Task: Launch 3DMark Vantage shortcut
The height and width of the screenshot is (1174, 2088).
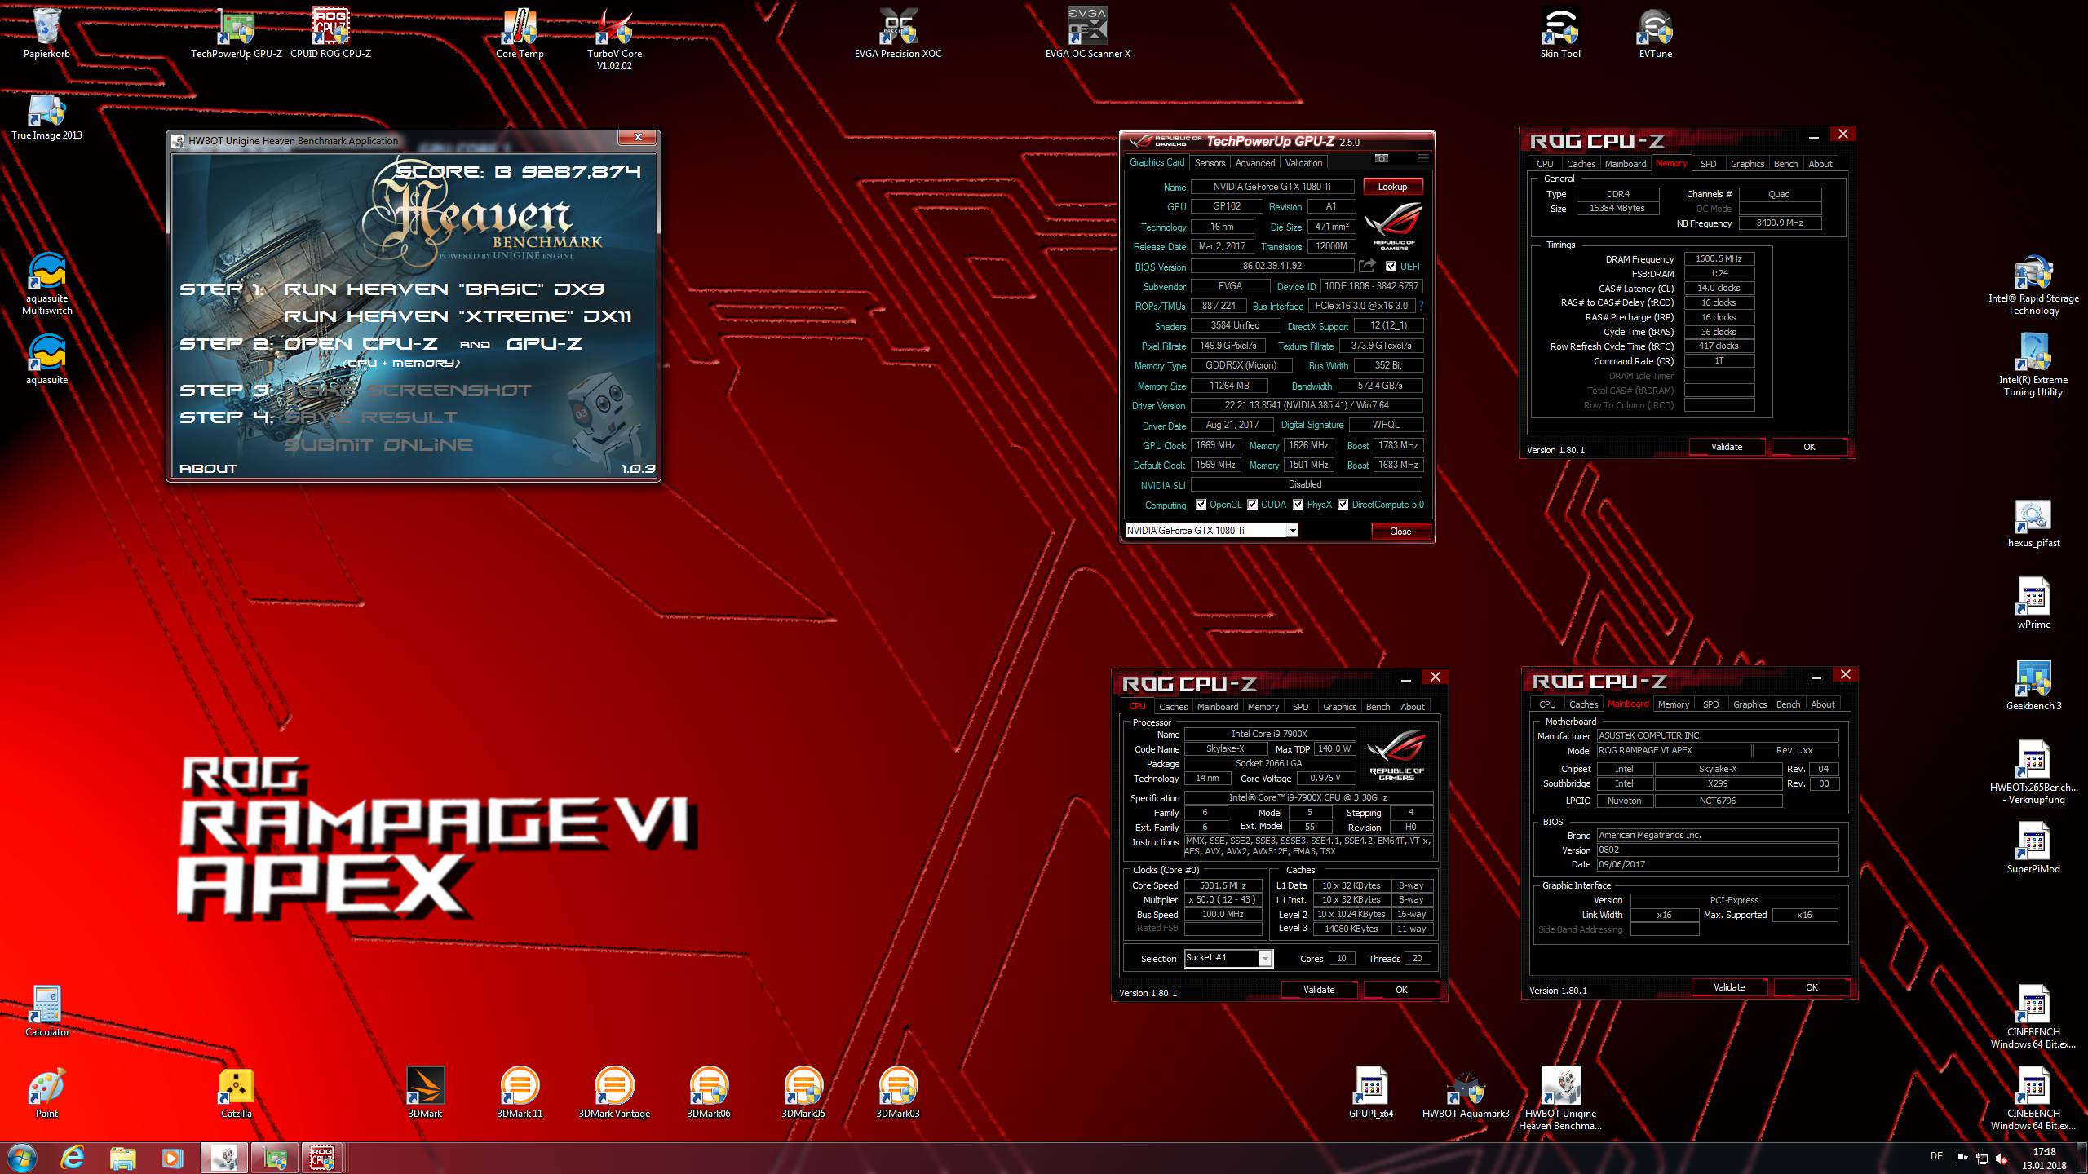Action: coord(614,1094)
